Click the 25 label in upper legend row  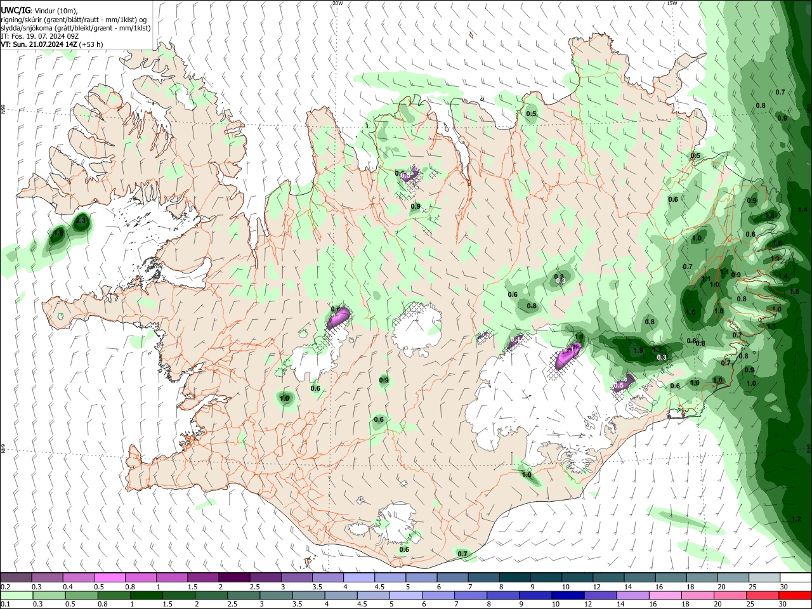click(x=752, y=587)
